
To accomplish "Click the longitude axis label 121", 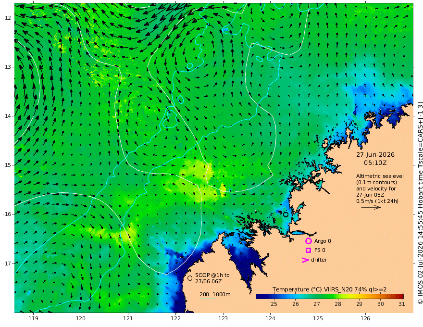I will [x=128, y=319].
